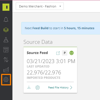Open Source Feed in external link icon

pos(58,53)
